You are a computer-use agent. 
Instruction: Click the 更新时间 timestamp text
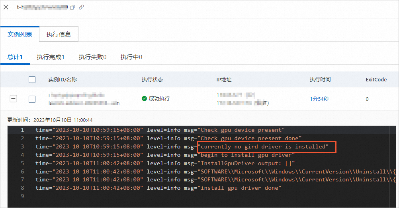tap(50, 120)
